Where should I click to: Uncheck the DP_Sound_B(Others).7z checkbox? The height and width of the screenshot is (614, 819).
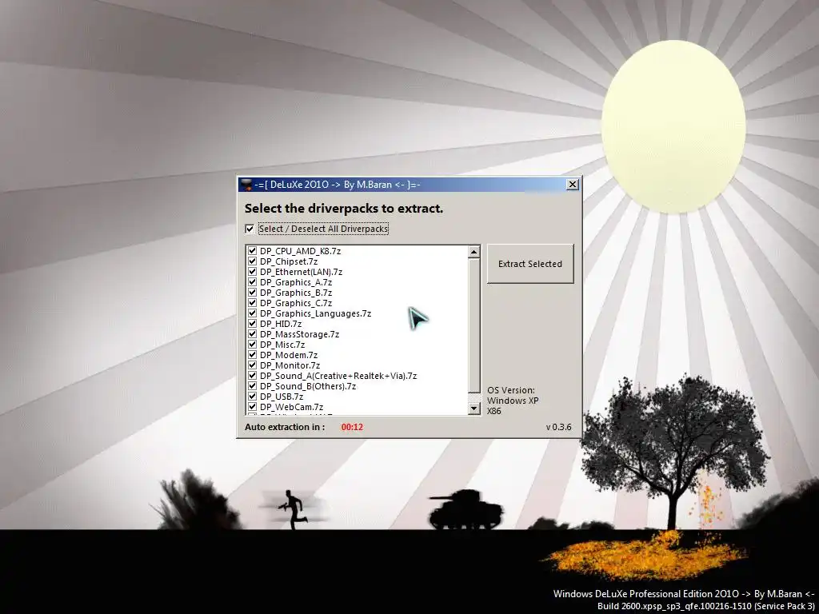pyautogui.click(x=252, y=386)
